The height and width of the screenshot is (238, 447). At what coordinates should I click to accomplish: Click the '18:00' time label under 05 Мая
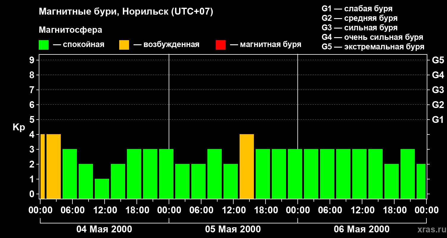(266, 210)
